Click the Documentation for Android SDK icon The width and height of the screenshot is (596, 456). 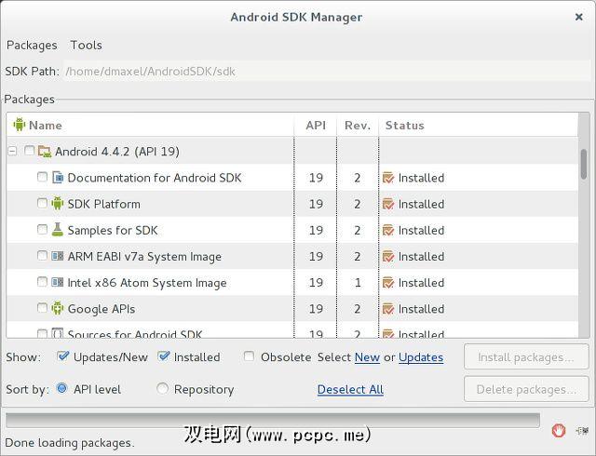tap(58, 178)
